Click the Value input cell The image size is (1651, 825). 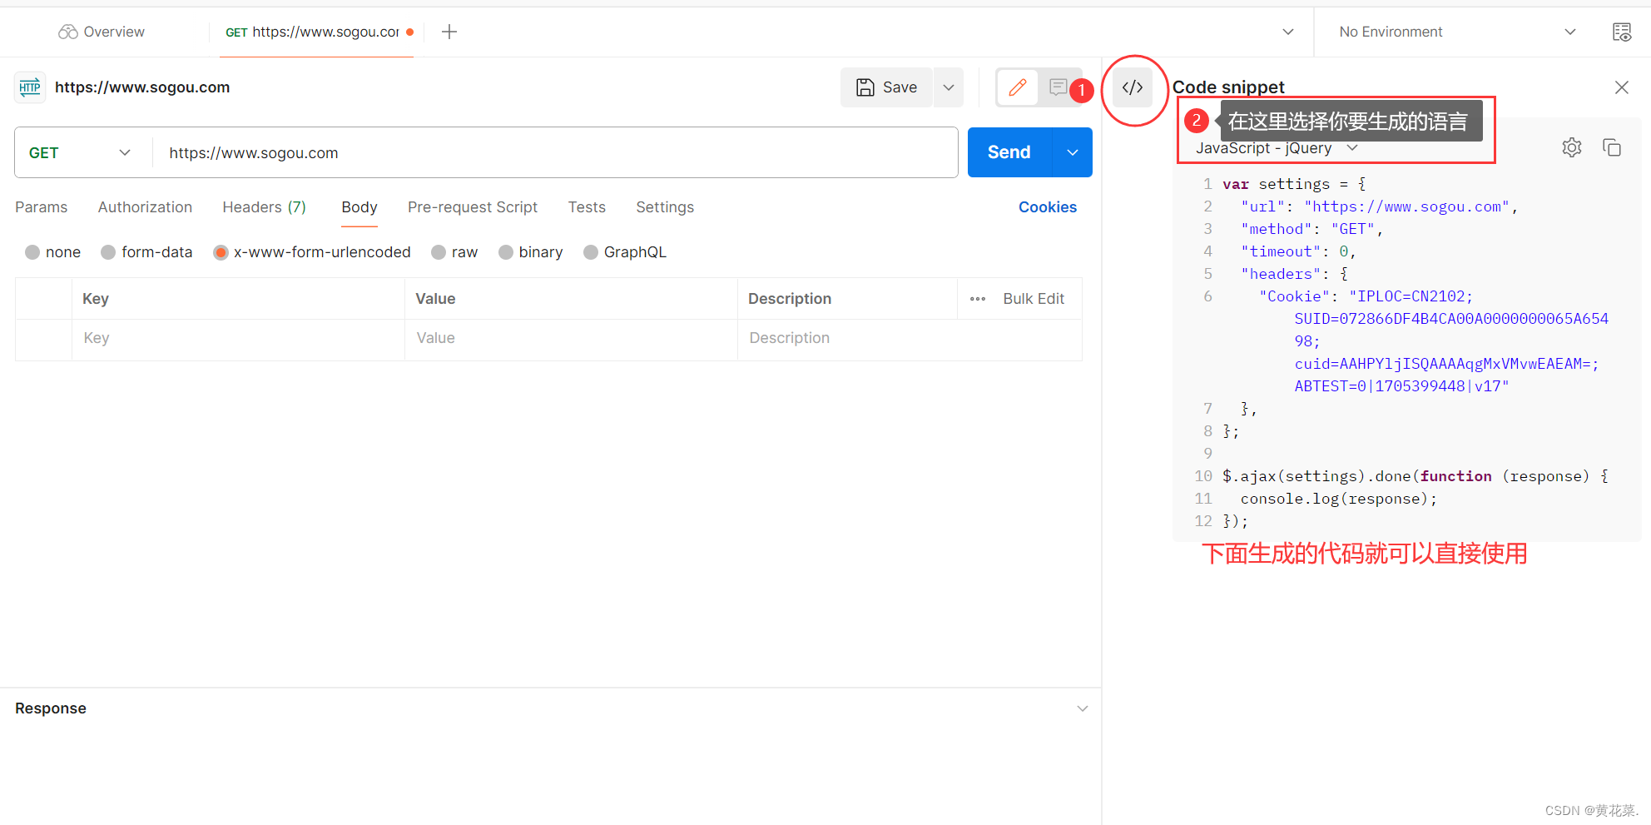[571, 339]
